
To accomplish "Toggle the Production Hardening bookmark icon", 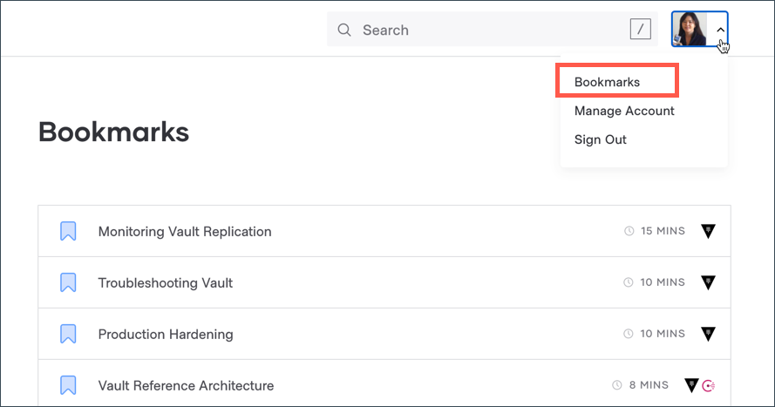I will pyautogui.click(x=68, y=334).
